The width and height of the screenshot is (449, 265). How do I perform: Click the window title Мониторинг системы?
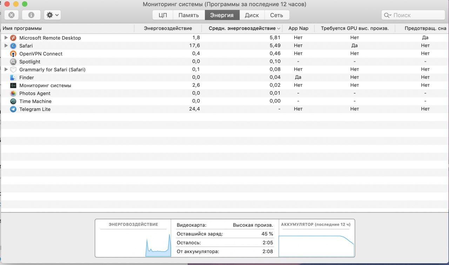(x=224, y=5)
